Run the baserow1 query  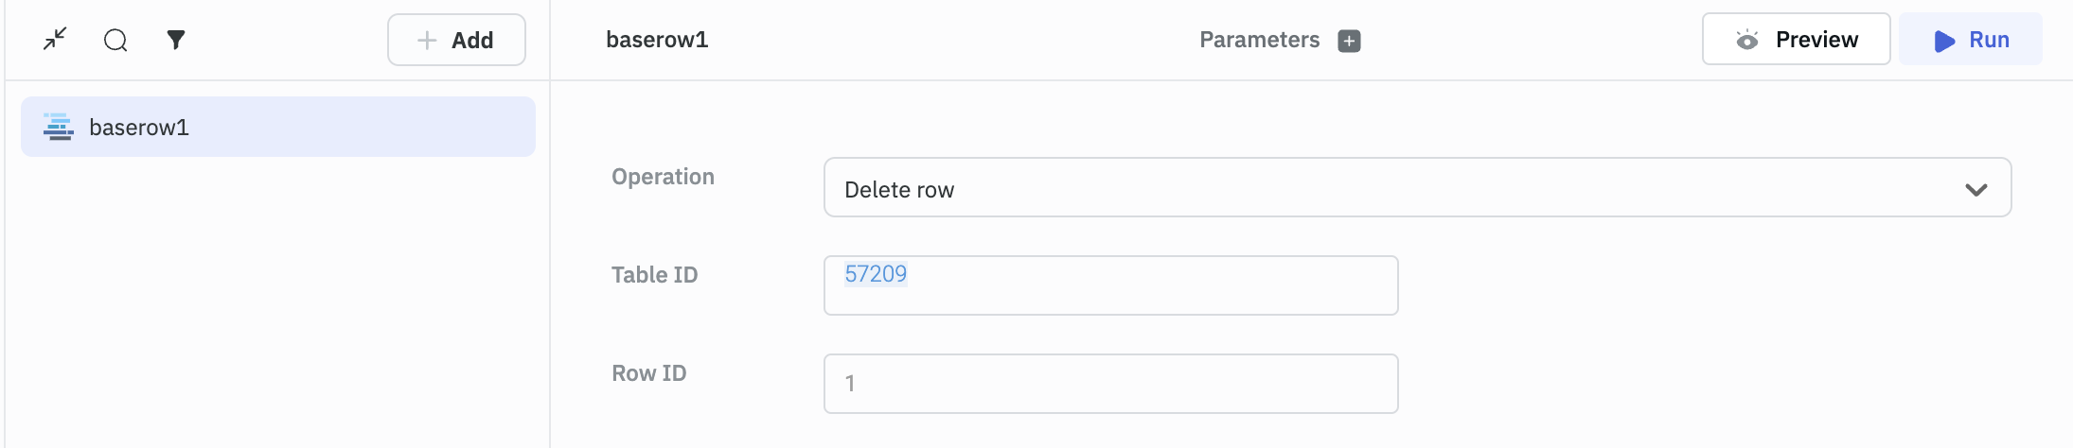point(1971,40)
